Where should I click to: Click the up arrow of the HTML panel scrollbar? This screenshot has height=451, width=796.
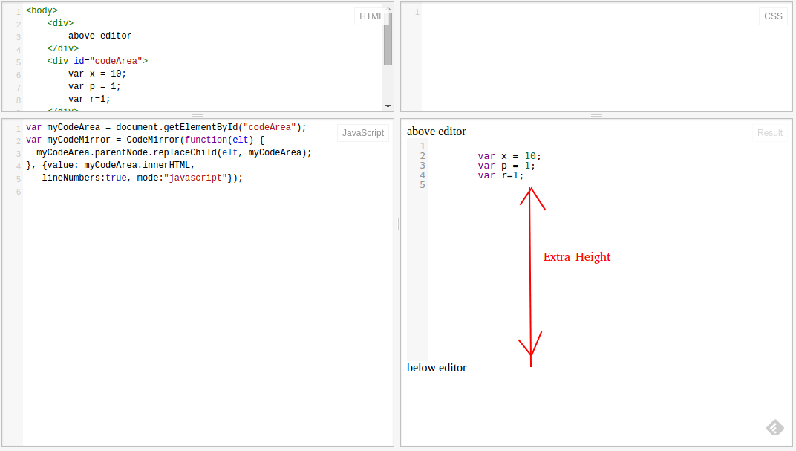(388, 7)
